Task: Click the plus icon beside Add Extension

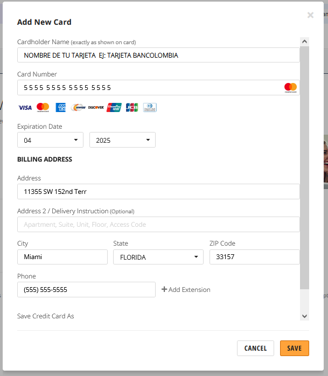Action: pos(164,289)
